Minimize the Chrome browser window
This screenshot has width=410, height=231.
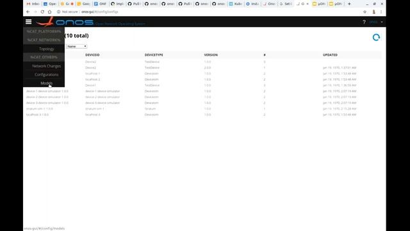367,4
